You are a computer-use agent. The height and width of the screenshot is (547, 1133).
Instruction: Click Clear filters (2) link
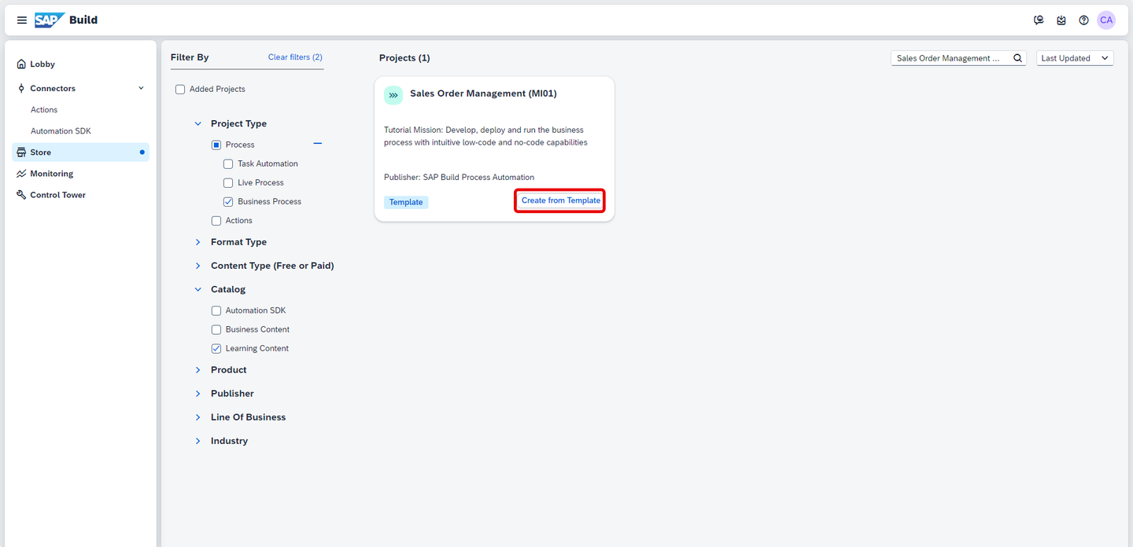tap(295, 57)
